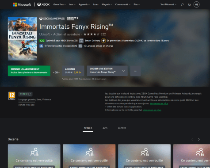This screenshot has width=210, height=168.
Task: Open second locked gallery thumbnail
Action: click(x=89, y=156)
